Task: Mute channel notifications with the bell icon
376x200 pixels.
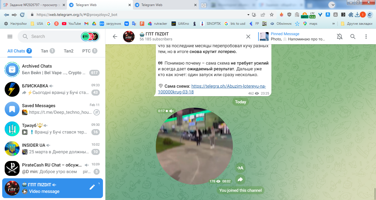Action: click(340, 37)
